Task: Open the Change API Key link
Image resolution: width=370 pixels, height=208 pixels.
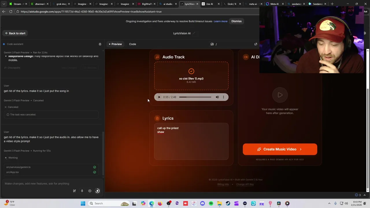Action: click(245, 184)
